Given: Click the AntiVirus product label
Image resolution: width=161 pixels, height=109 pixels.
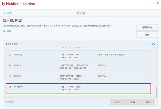Looking at the screenshot, I should (x=29, y=4).
